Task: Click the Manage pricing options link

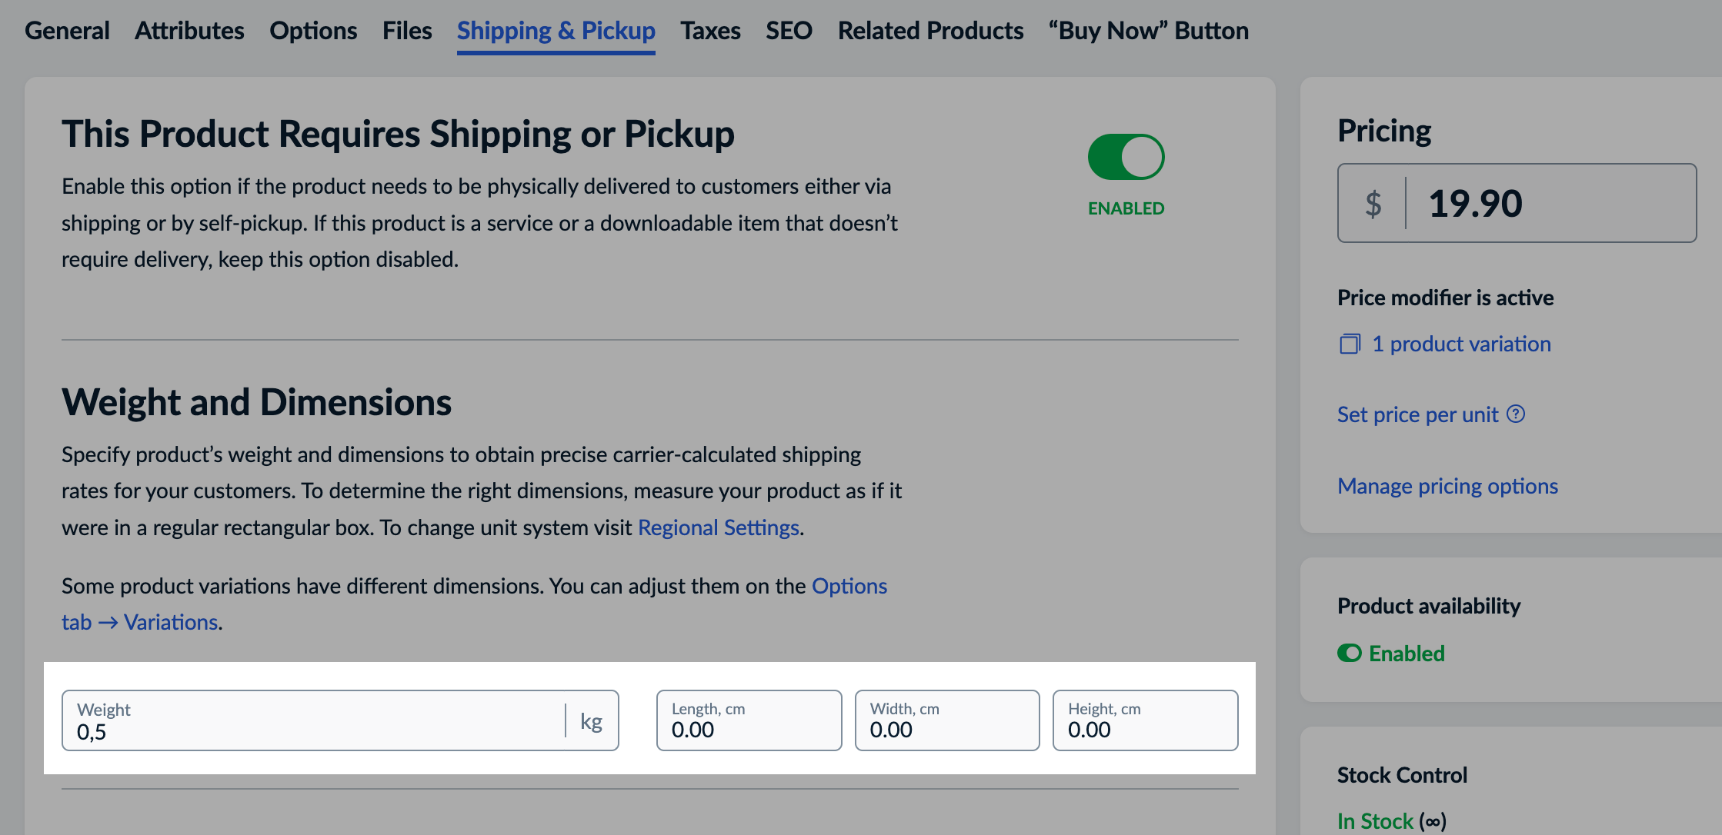Action: tap(1447, 486)
